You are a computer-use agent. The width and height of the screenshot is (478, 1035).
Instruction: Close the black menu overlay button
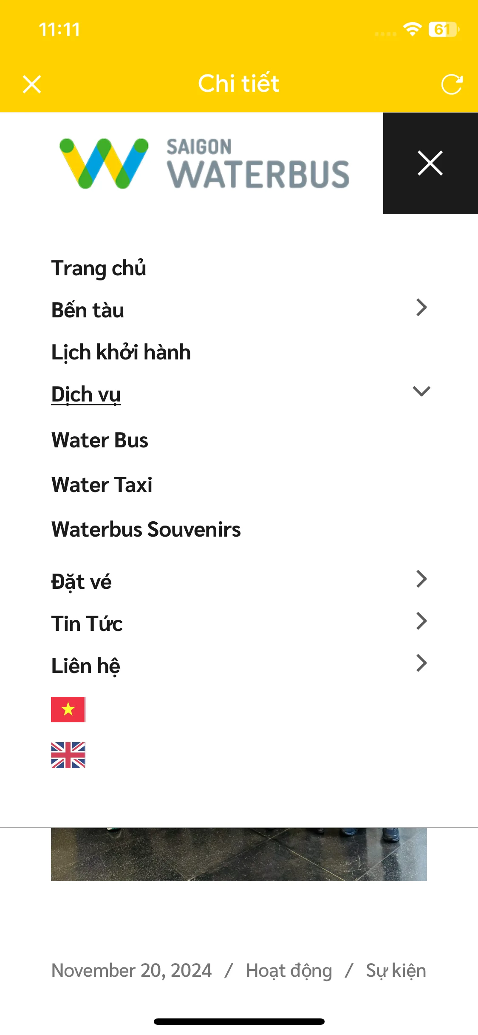pos(430,163)
